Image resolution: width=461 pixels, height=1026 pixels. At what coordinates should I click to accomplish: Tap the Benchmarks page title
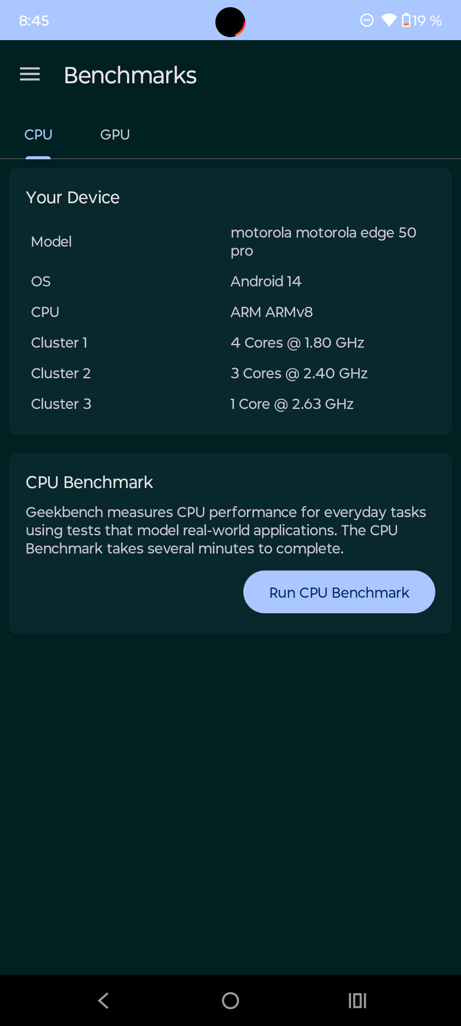coord(130,75)
